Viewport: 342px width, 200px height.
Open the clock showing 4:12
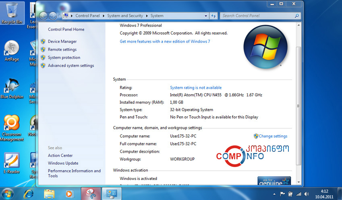tap(324, 194)
